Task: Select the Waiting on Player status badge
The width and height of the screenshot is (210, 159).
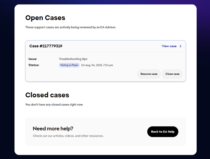Action: (x=69, y=65)
